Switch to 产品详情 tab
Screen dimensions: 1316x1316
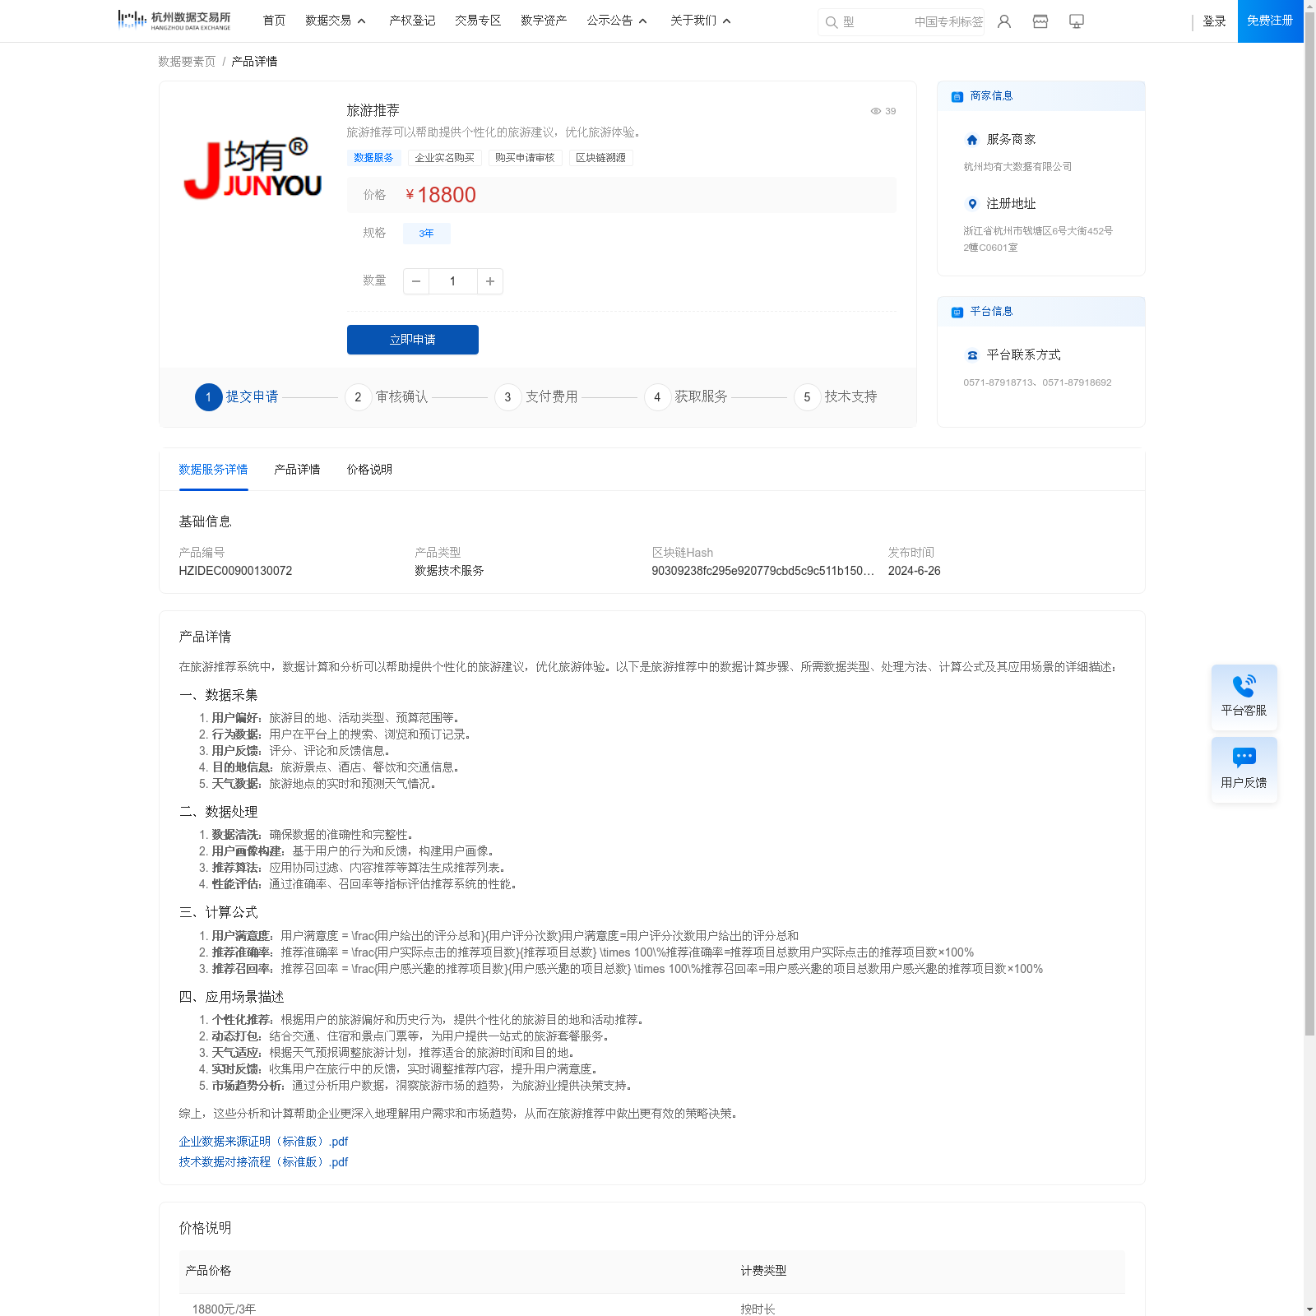pos(297,470)
